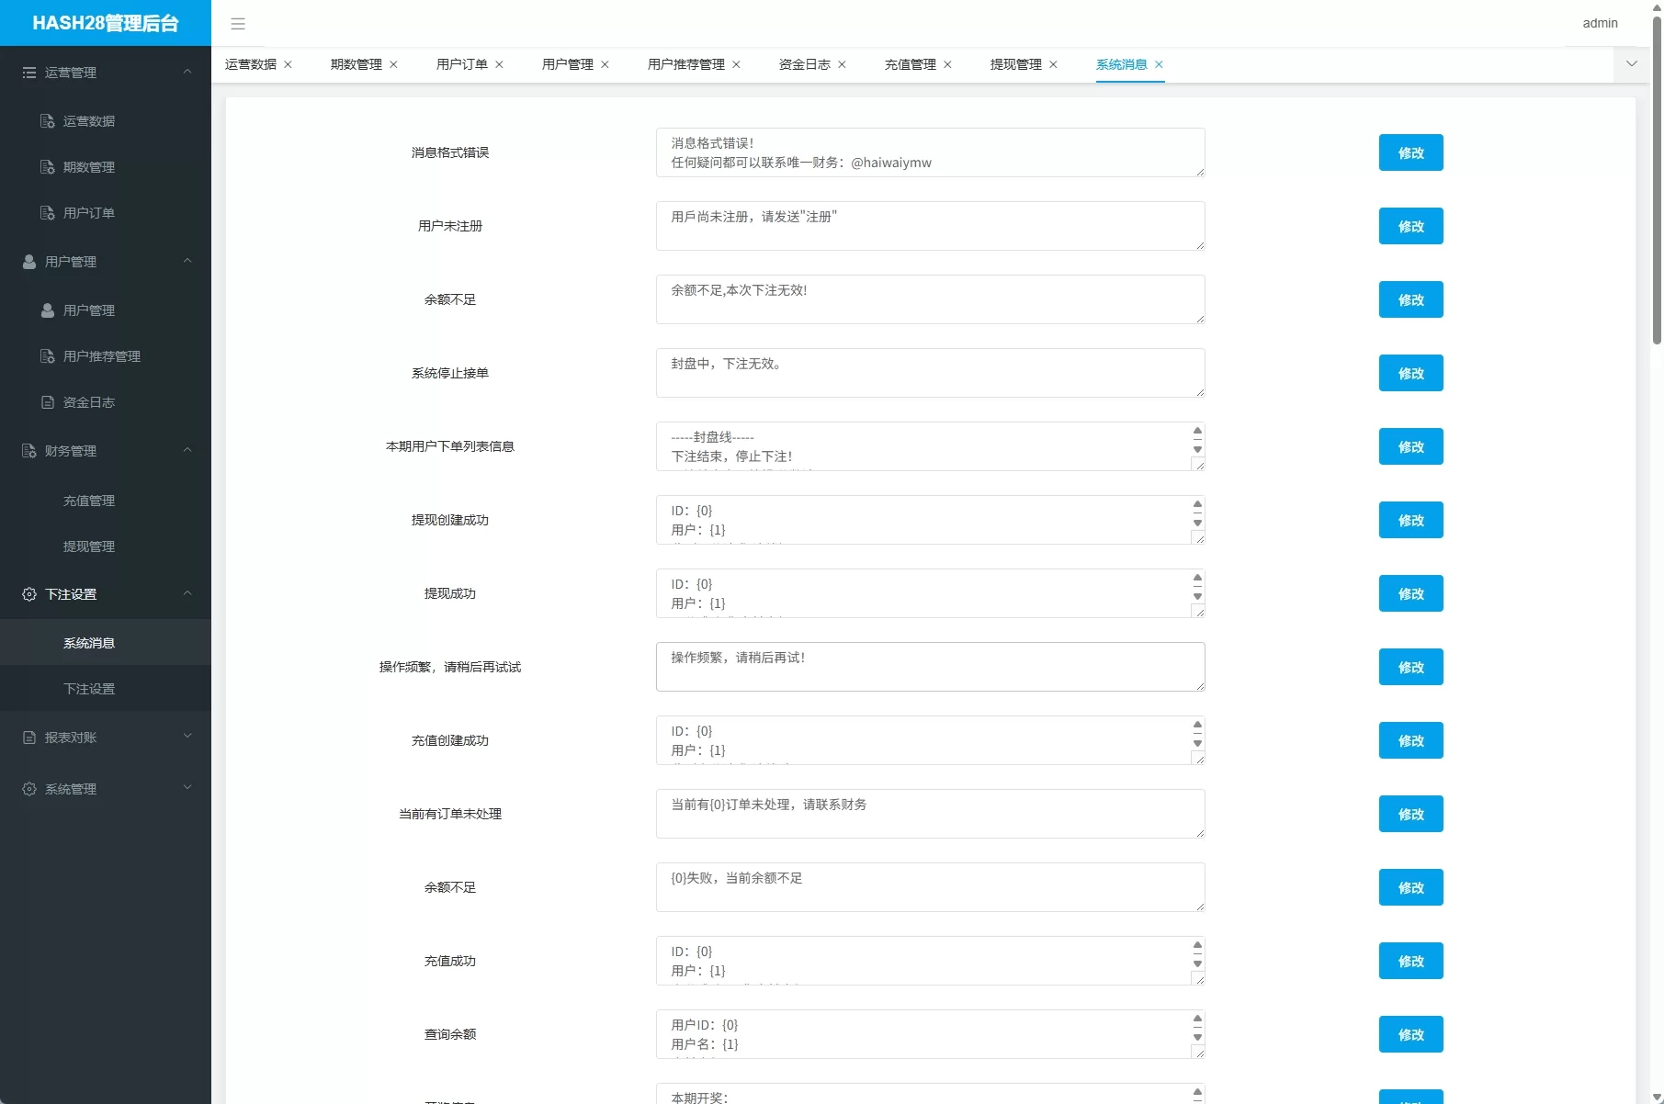Select the 财务管理 wallet icon
The image size is (1664, 1104).
click(28, 450)
